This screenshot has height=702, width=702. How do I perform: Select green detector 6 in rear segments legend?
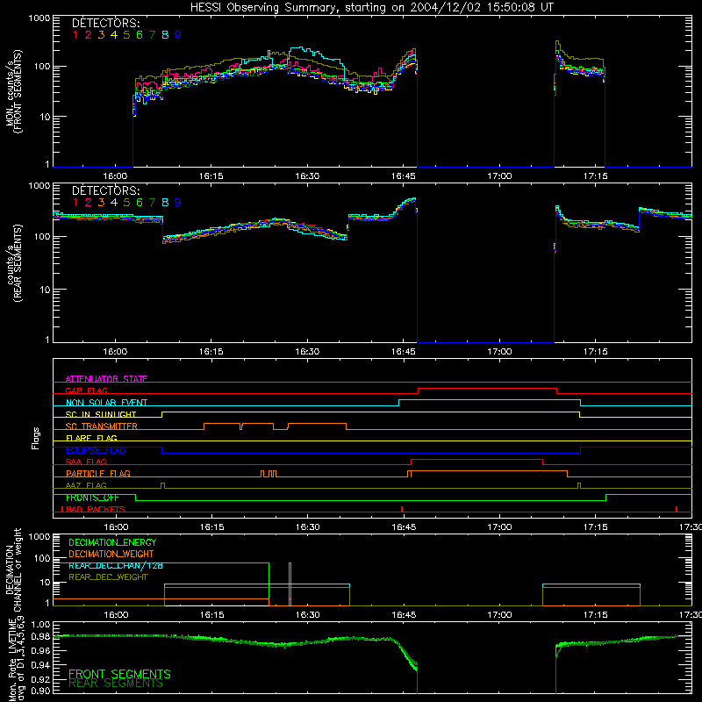pos(140,203)
